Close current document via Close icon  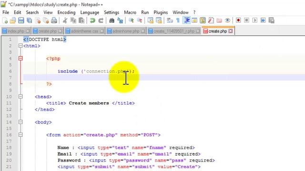38,20
